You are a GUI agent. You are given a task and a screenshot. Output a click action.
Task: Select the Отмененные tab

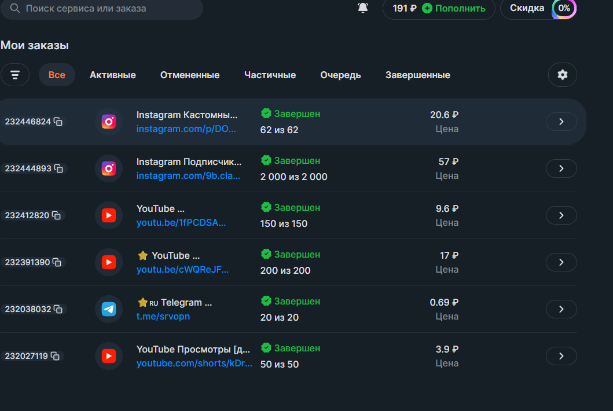point(190,75)
